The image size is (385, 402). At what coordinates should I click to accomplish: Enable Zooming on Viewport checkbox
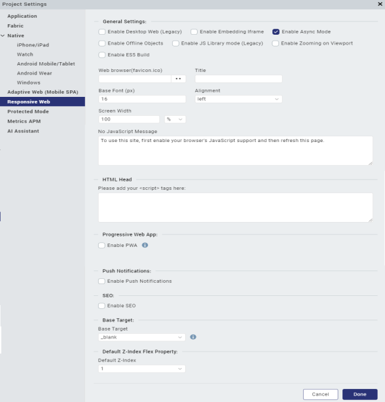[275, 43]
